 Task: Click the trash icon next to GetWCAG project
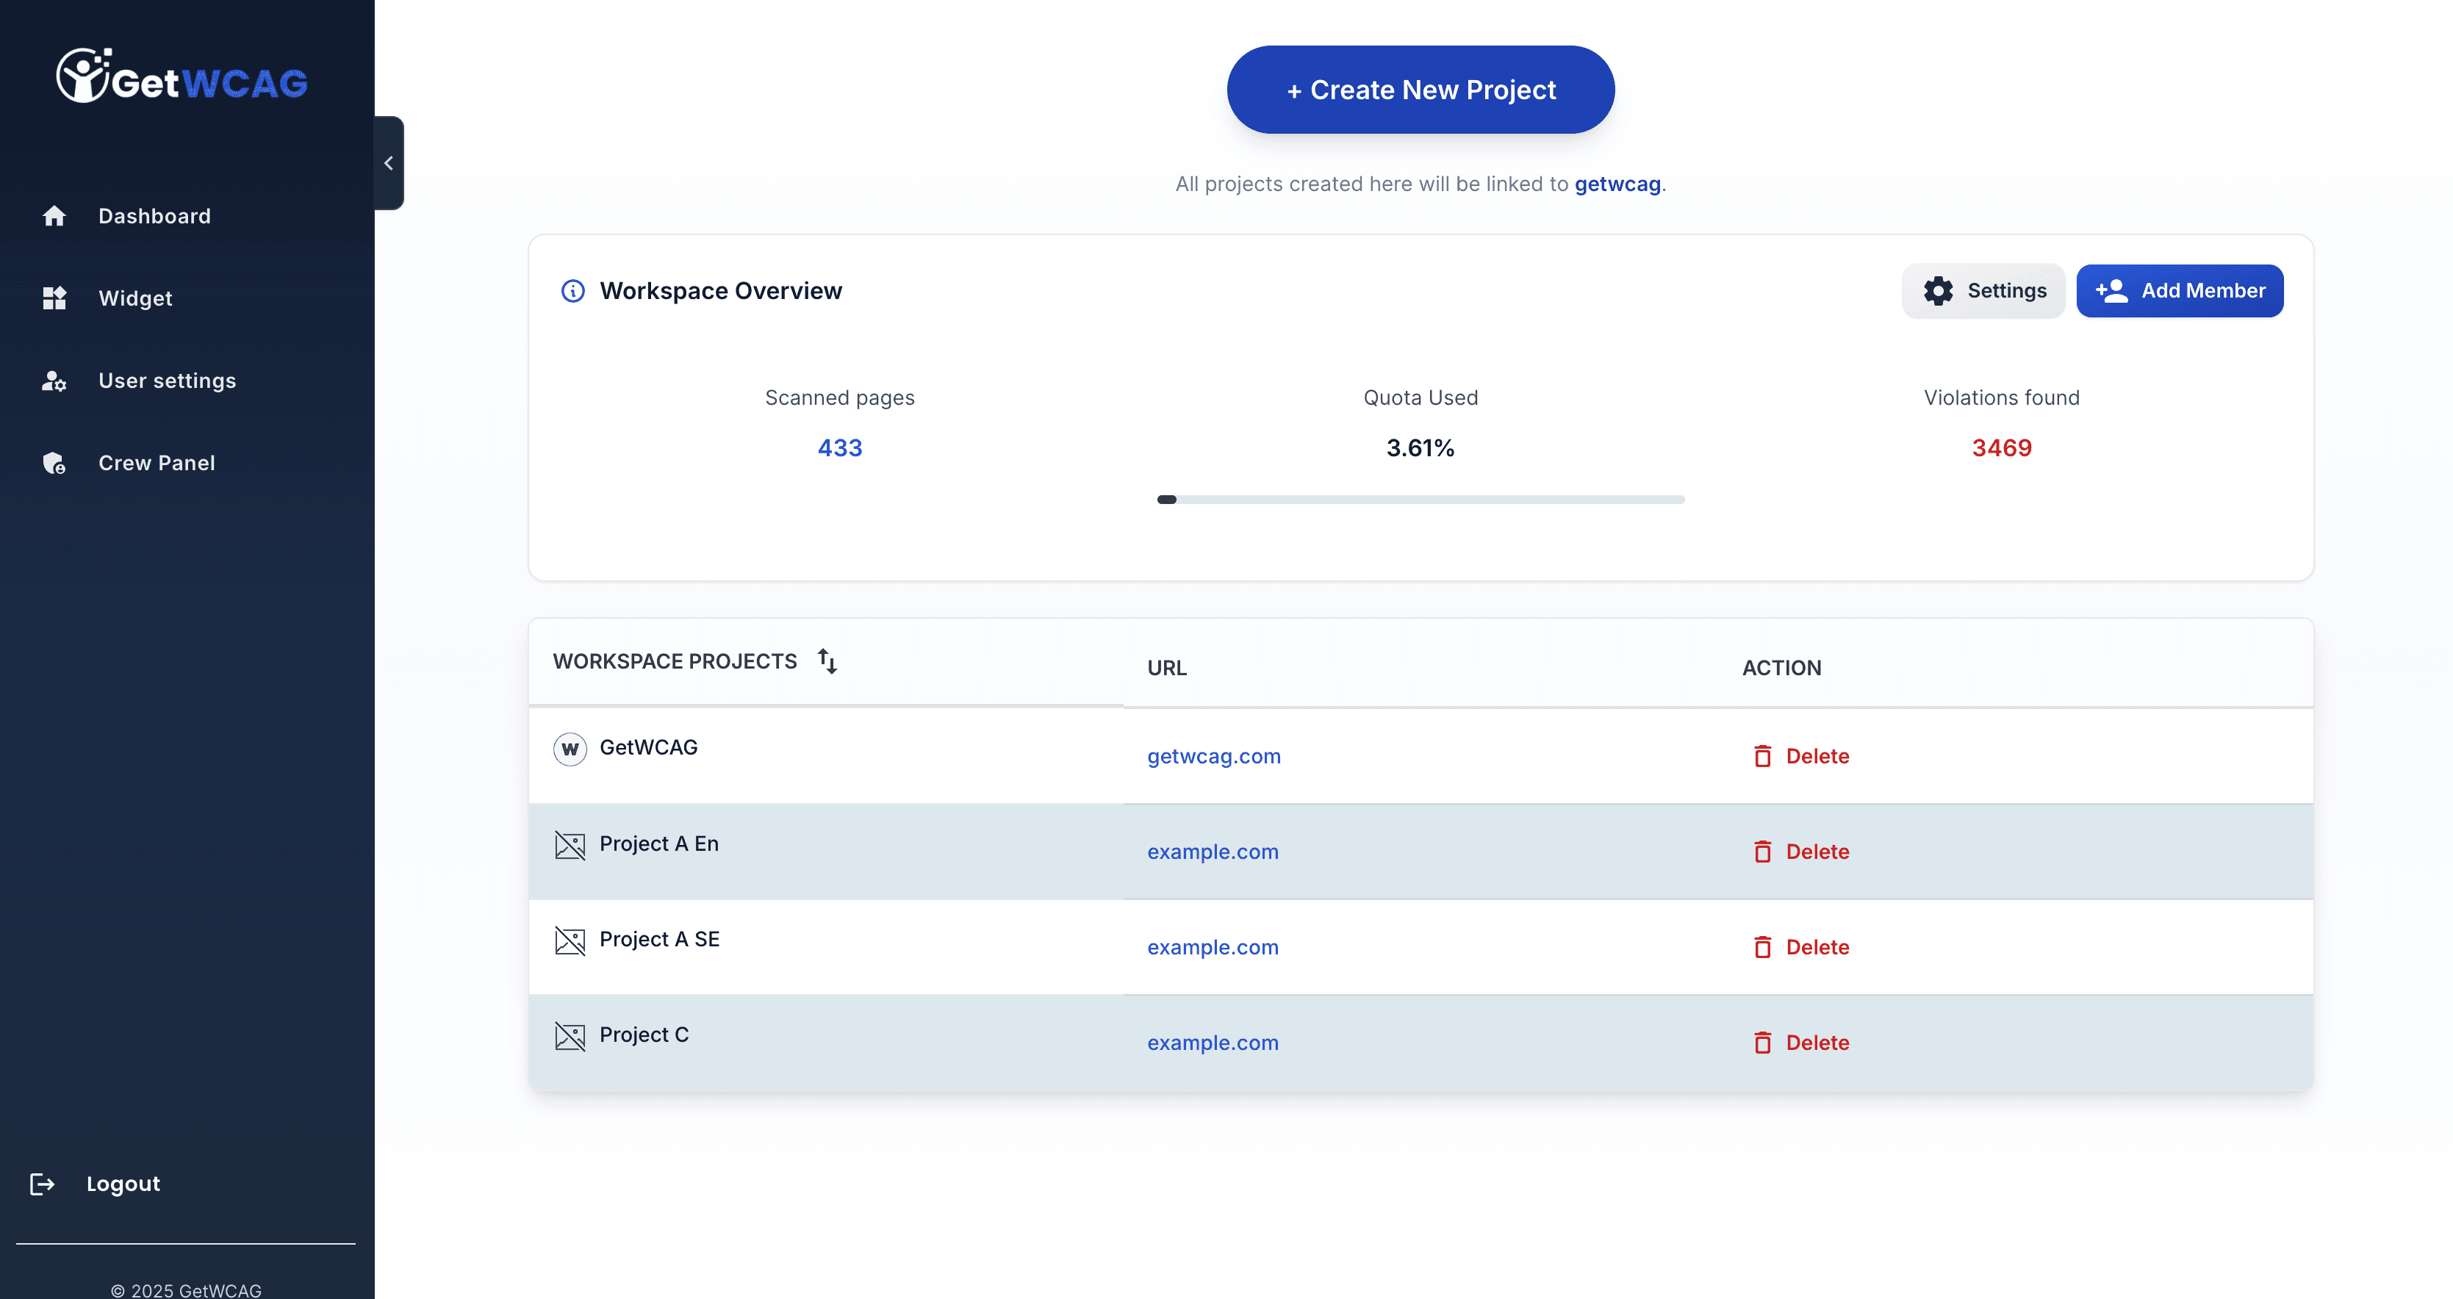click(1764, 755)
